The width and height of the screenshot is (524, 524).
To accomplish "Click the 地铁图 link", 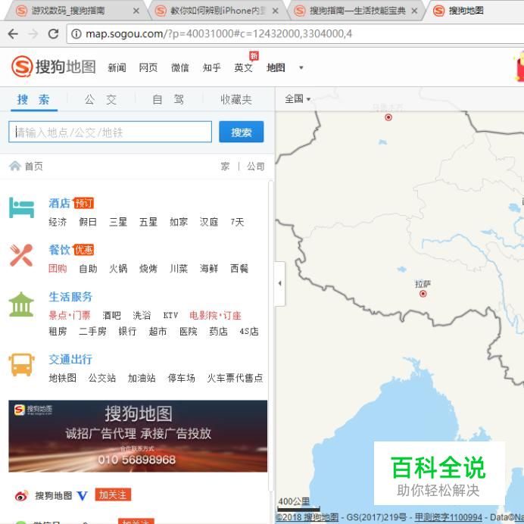I will click(63, 378).
